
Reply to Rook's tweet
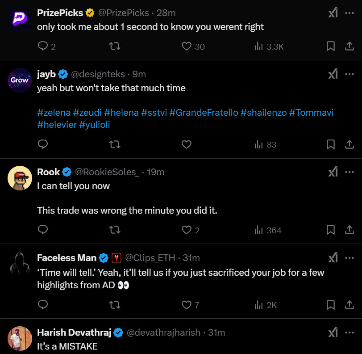43,230
